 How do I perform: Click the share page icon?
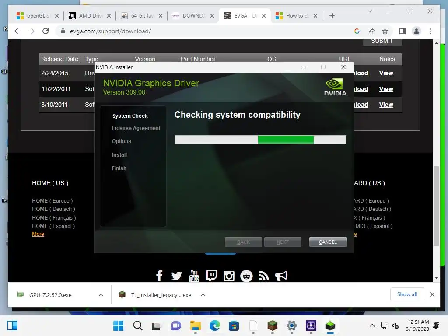[x=371, y=31]
